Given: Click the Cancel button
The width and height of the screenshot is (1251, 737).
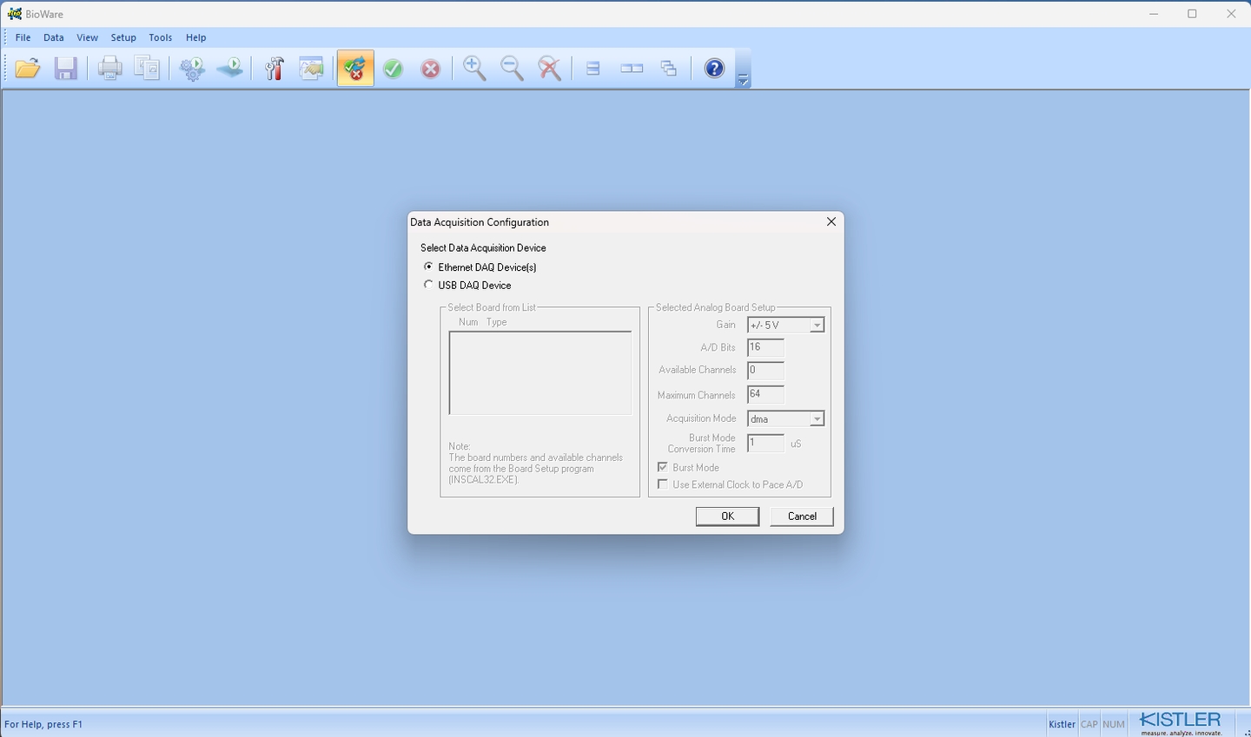Looking at the screenshot, I should pyautogui.click(x=801, y=517).
